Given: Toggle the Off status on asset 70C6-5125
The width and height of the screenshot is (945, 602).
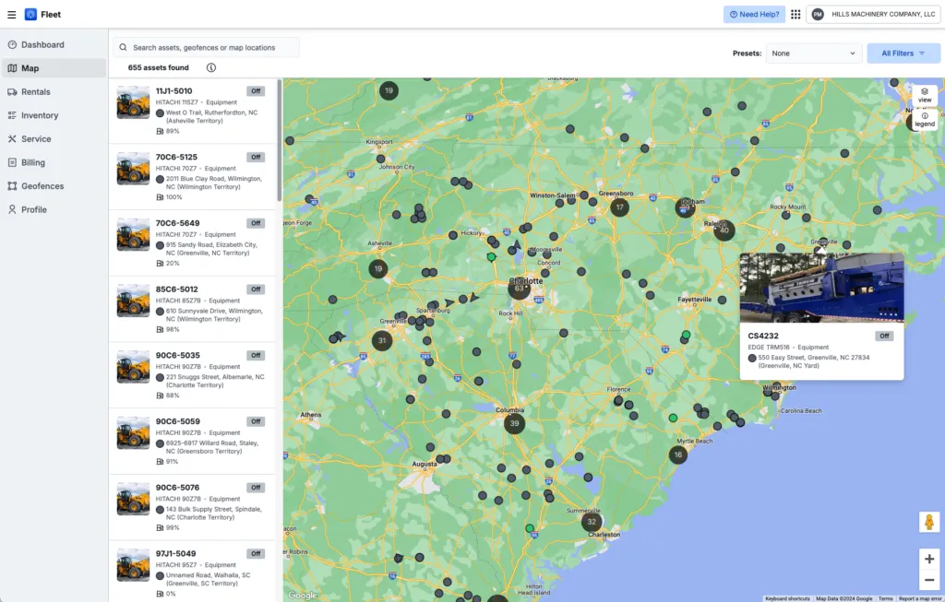Looking at the screenshot, I should click(x=255, y=157).
